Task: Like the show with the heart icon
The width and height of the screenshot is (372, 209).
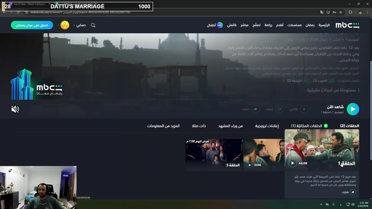Action: tap(279, 109)
